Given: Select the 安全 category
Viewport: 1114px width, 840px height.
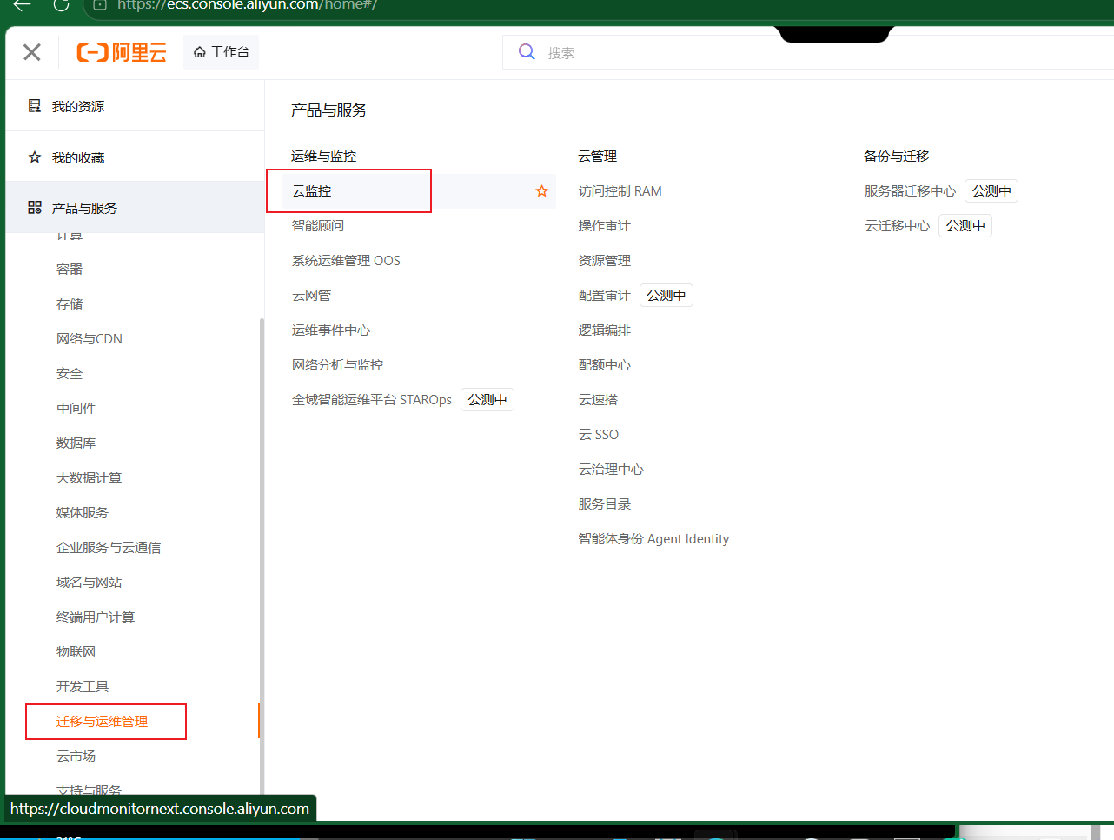Looking at the screenshot, I should [70, 373].
